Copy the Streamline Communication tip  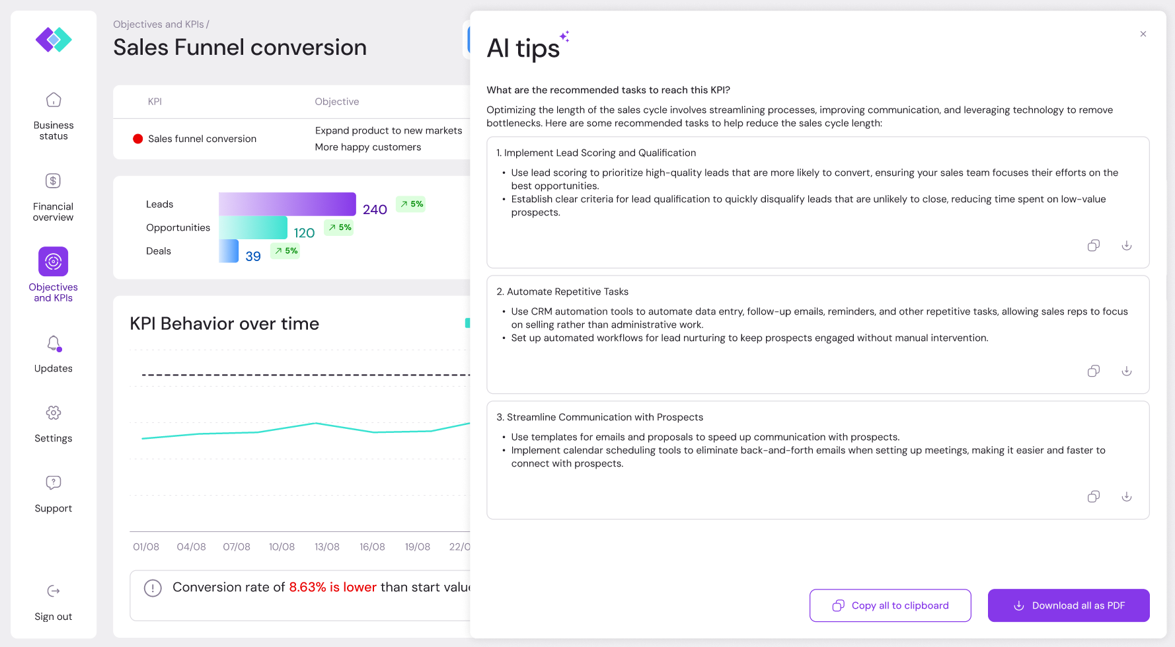tap(1094, 497)
